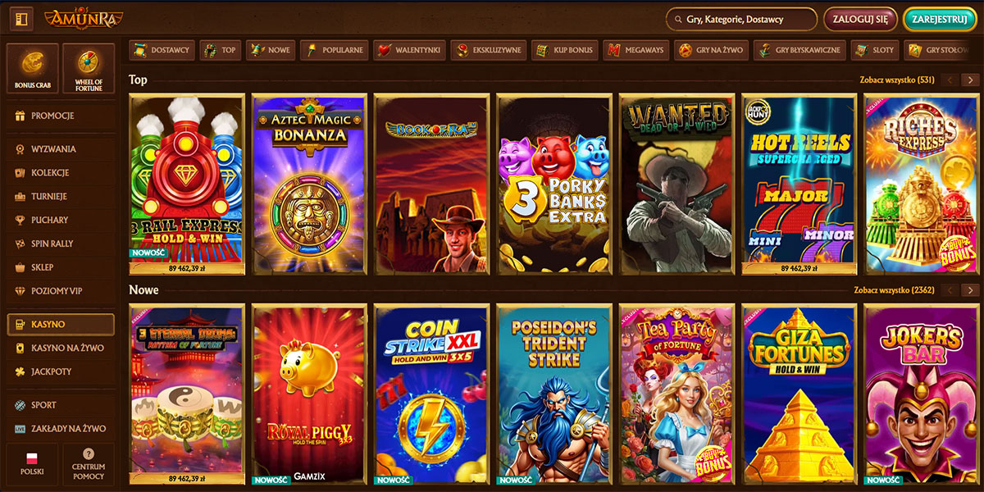This screenshot has width=984, height=492.
Task: Open the Book of Ra game thumbnail
Action: (431, 184)
